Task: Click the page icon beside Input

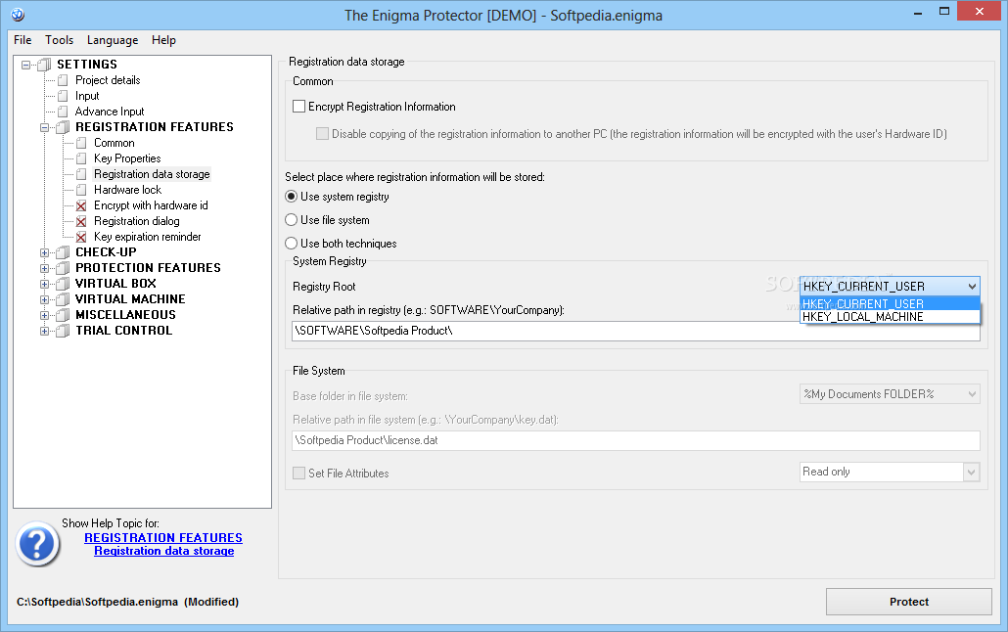Action: click(63, 96)
